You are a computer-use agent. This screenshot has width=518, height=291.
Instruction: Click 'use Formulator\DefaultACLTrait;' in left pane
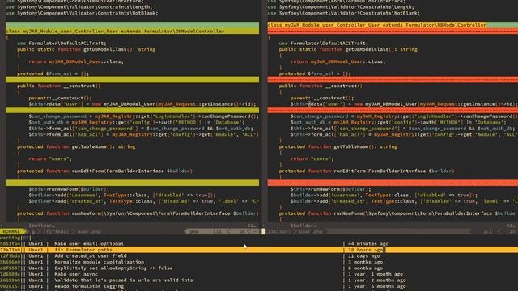pos(62,43)
